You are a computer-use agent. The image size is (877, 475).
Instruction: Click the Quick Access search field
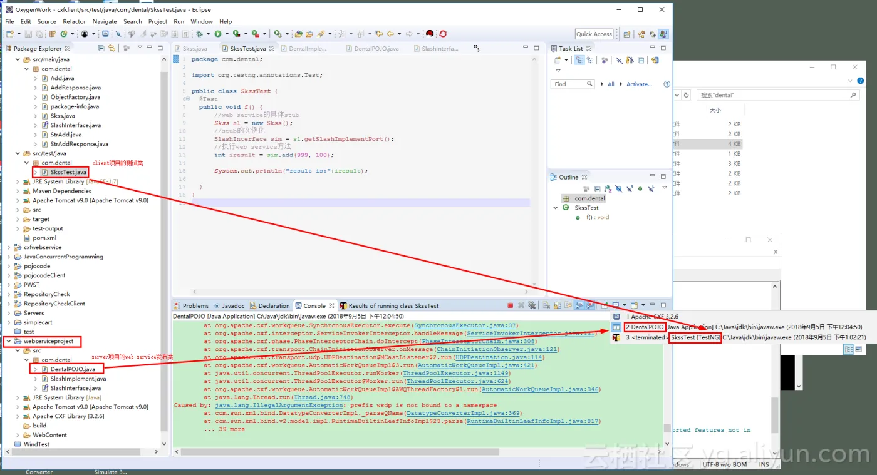pos(594,34)
